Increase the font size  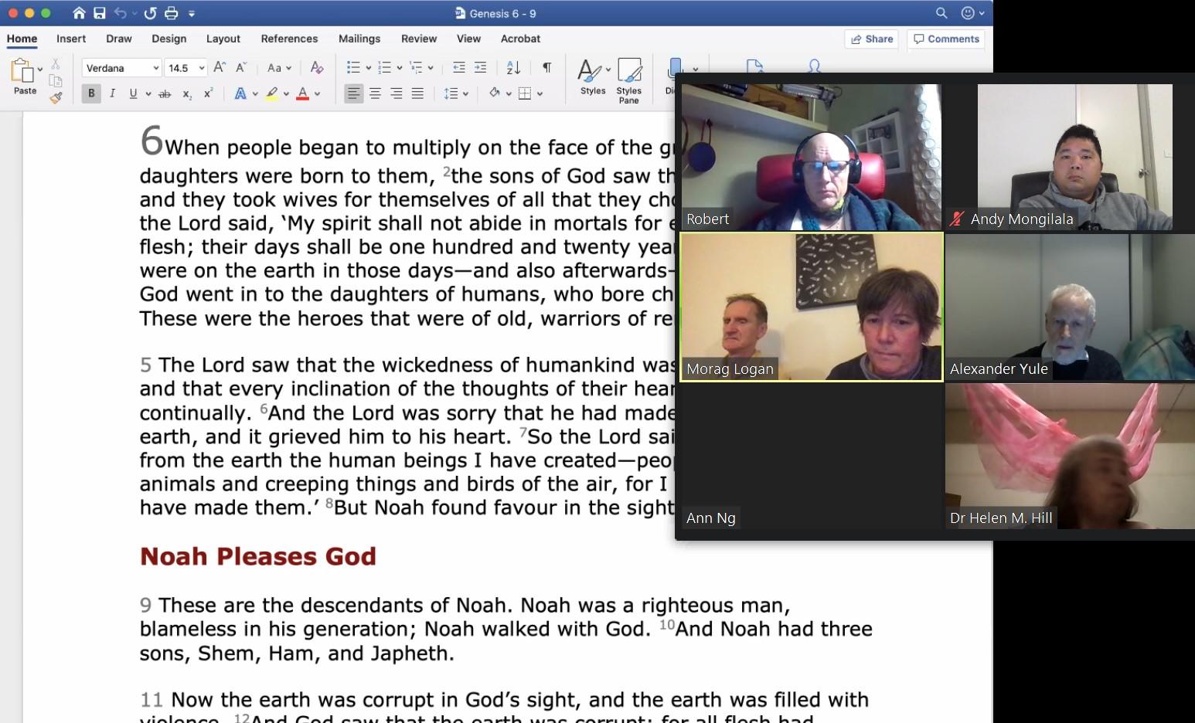[x=220, y=68]
